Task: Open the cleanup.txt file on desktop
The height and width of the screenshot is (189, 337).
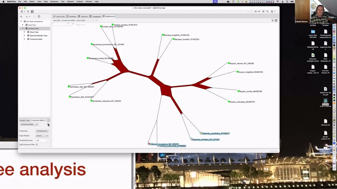Action: [x=325, y=122]
